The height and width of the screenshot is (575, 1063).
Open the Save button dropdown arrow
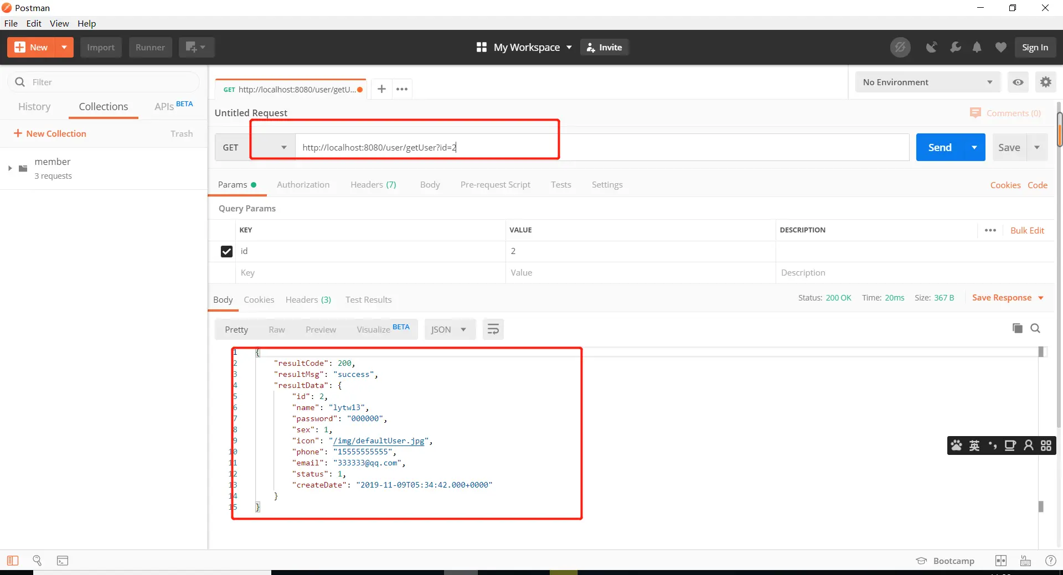coord(1037,147)
